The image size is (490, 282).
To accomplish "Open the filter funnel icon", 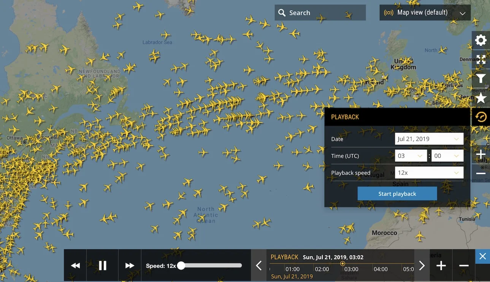I will coord(481,79).
